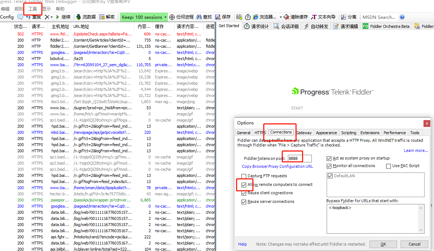Select the Performance tab in Options
Image resolution: width=434 pixels, height=251 pixels.
click(x=394, y=133)
